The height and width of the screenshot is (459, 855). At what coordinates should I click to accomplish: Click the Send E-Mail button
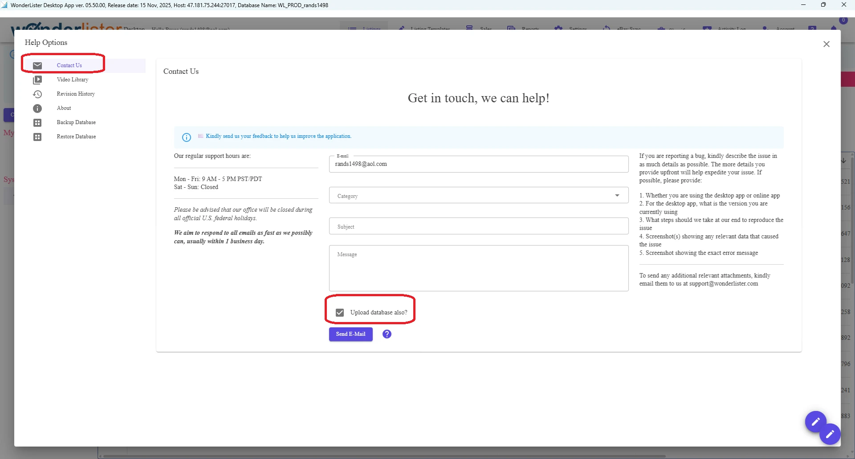[350, 334]
